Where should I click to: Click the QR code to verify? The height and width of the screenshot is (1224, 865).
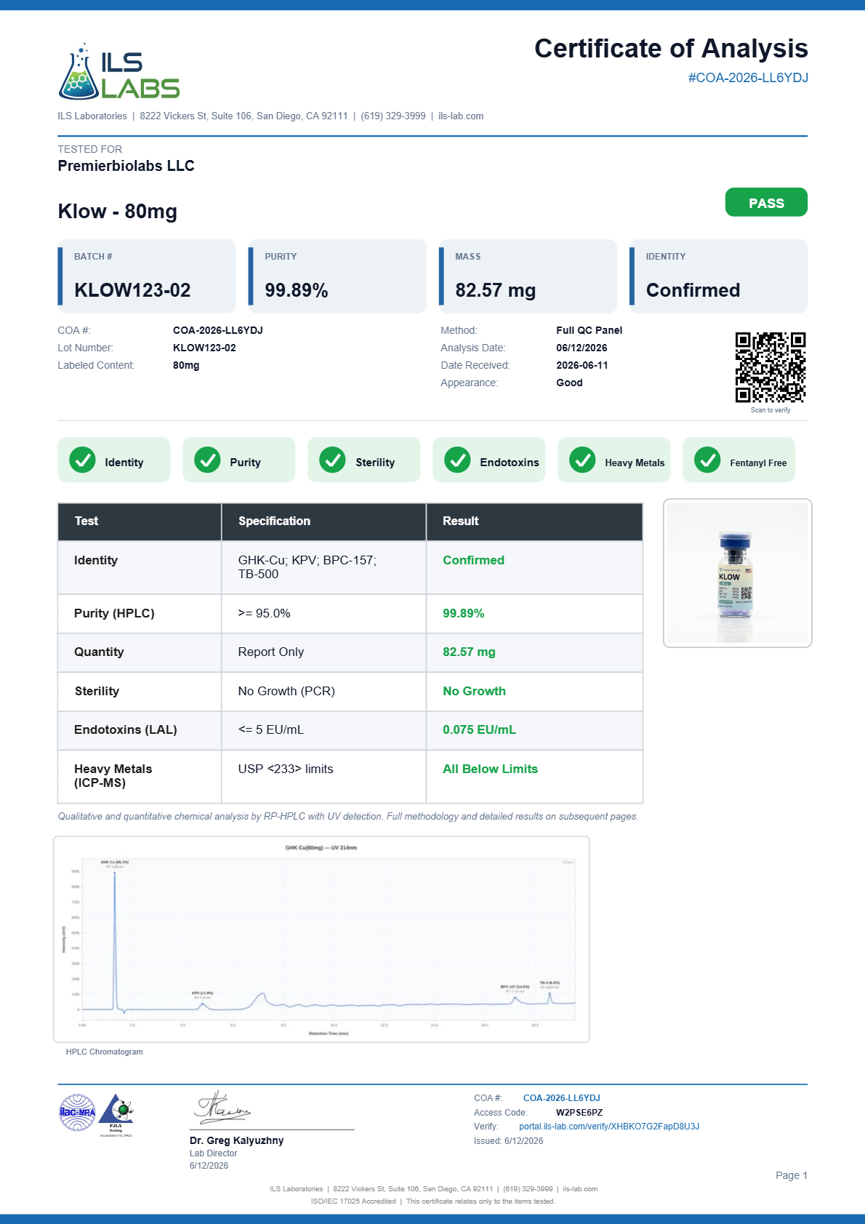[x=771, y=367]
